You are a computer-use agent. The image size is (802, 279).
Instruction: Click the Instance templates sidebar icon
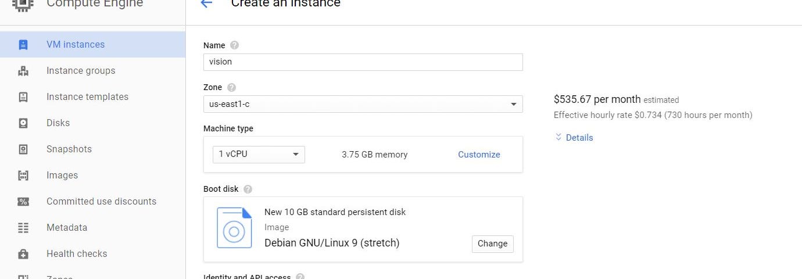pyautogui.click(x=23, y=97)
